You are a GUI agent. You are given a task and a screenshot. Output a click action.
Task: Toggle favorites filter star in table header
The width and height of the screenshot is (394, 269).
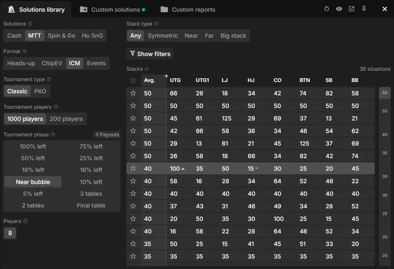[x=133, y=80]
